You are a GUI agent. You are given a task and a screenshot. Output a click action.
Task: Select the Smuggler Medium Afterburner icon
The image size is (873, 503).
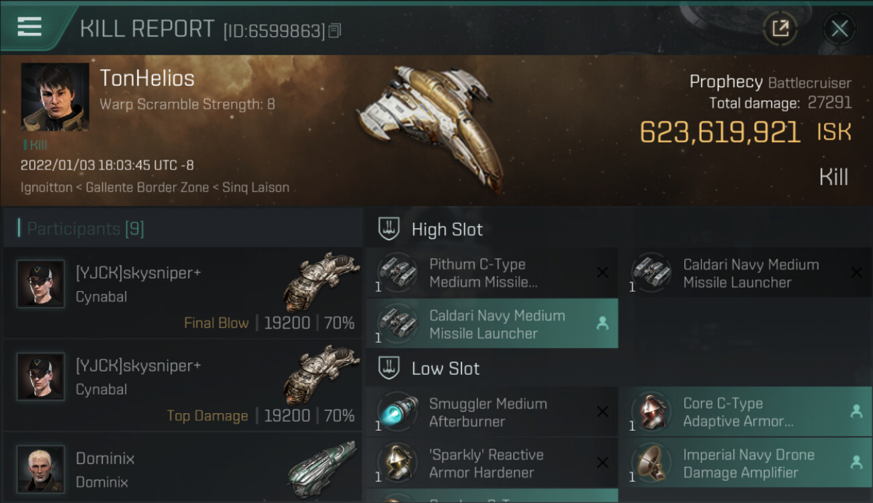[x=396, y=412]
